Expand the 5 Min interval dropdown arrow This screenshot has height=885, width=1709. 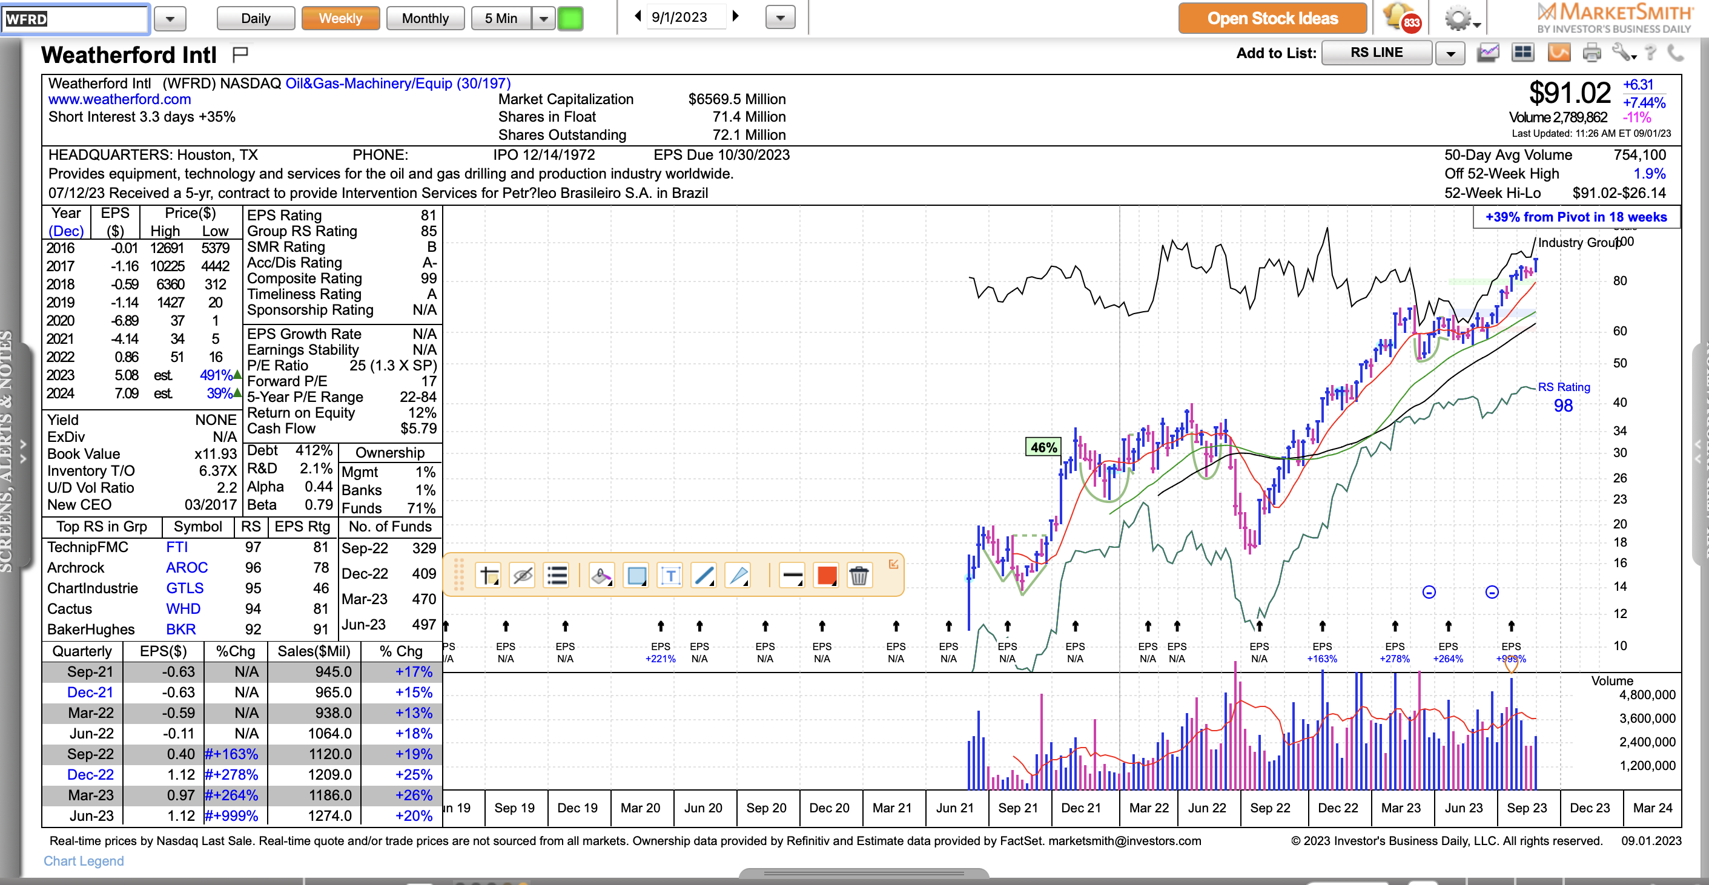543,19
